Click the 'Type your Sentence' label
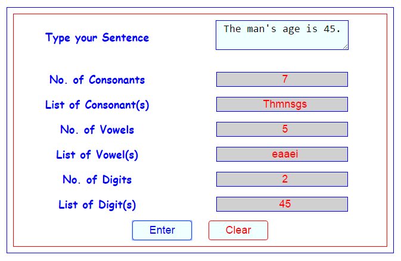Screen dimensions: 401x261 coord(97,38)
